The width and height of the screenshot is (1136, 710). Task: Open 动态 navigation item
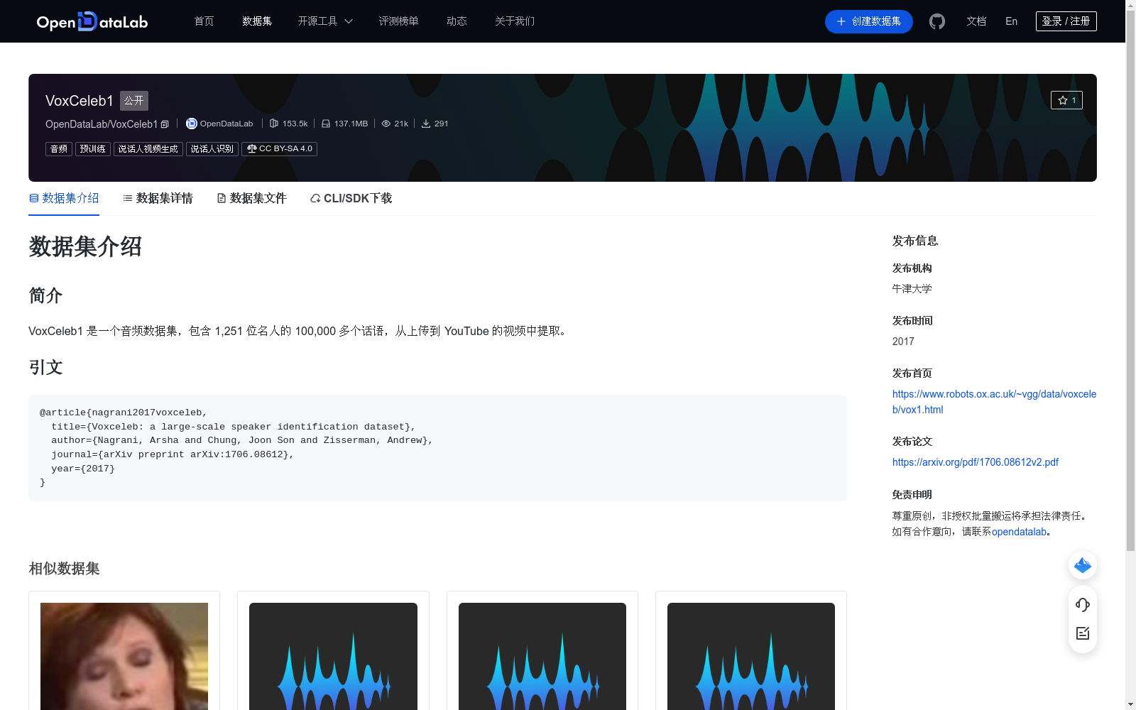coord(457,21)
